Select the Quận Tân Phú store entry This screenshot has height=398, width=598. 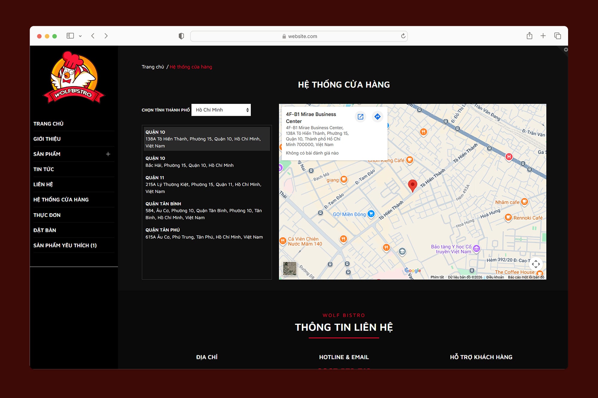click(204, 233)
